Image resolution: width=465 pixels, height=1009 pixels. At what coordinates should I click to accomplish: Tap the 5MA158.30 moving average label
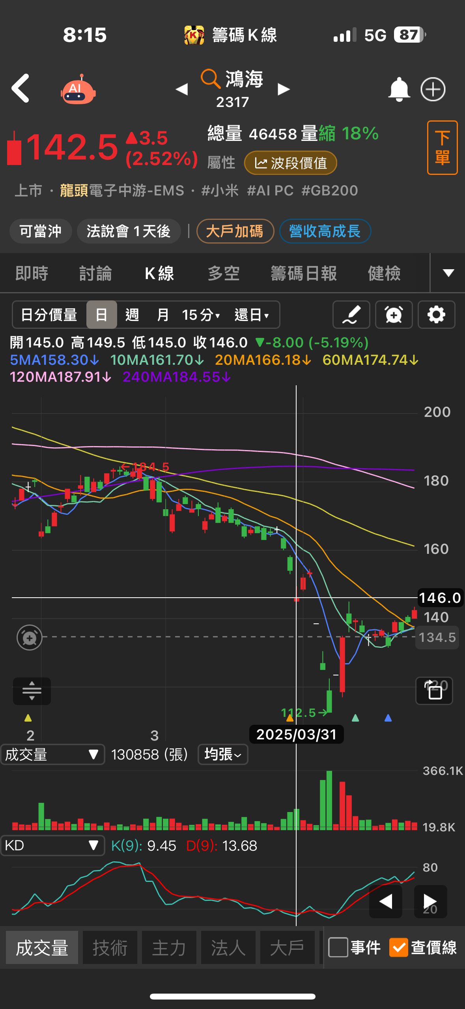pos(54,360)
